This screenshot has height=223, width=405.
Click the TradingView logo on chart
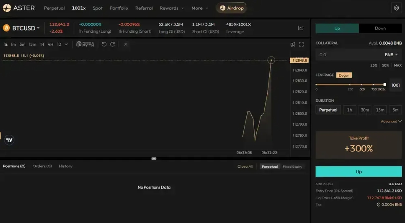click(x=9, y=140)
